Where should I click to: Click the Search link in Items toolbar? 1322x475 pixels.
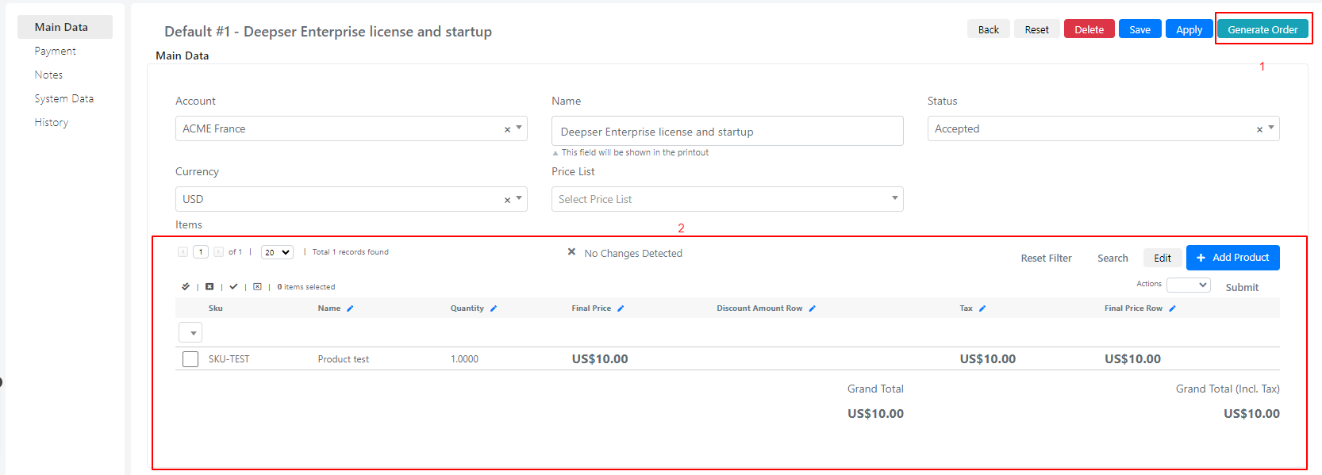click(x=1113, y=258)
